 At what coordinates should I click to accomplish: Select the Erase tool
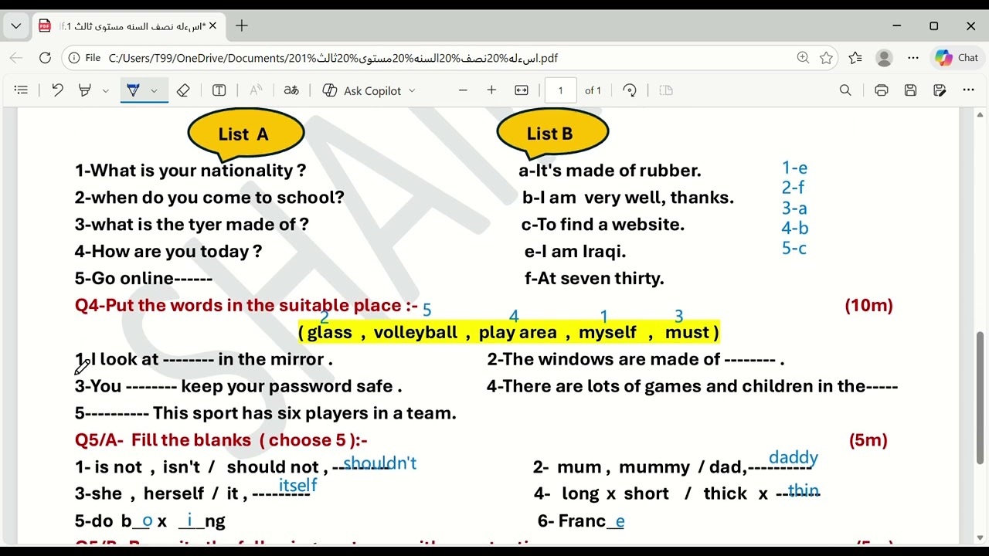(183, 90)
